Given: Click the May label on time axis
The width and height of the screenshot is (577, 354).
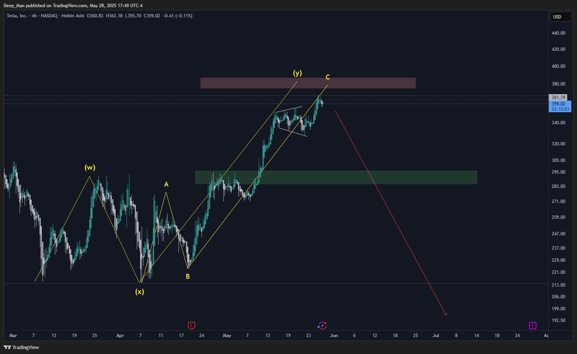Looking at the screenshot, I should (x=227, y=336).
